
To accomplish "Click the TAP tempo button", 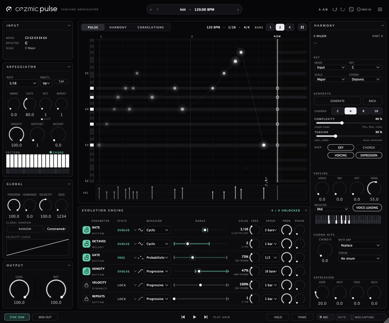I will coord(61,81).
